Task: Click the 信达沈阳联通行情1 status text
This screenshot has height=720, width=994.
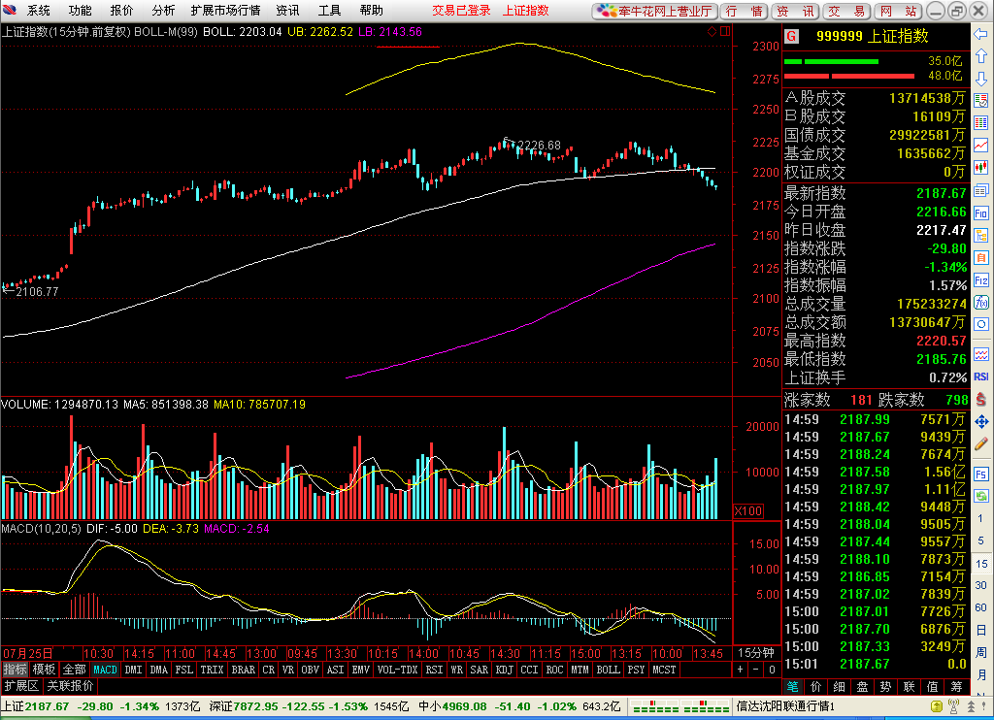Action: [x=785, y=706]
